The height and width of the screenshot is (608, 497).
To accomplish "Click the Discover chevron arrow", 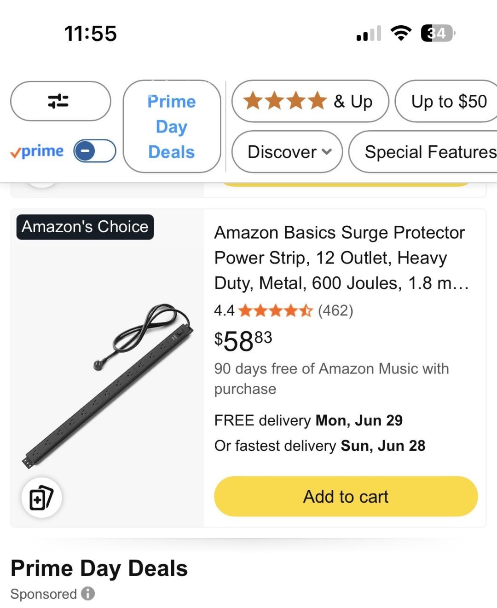I will (326, 152).
